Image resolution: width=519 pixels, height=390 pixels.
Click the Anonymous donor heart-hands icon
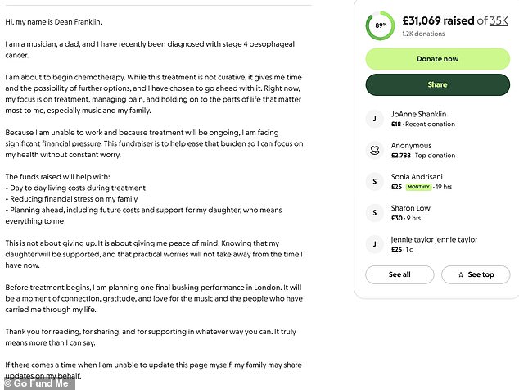point(375,150)
